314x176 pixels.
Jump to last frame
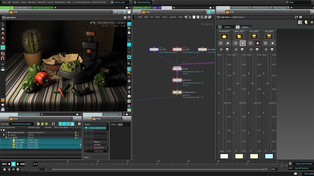[22, 164]
